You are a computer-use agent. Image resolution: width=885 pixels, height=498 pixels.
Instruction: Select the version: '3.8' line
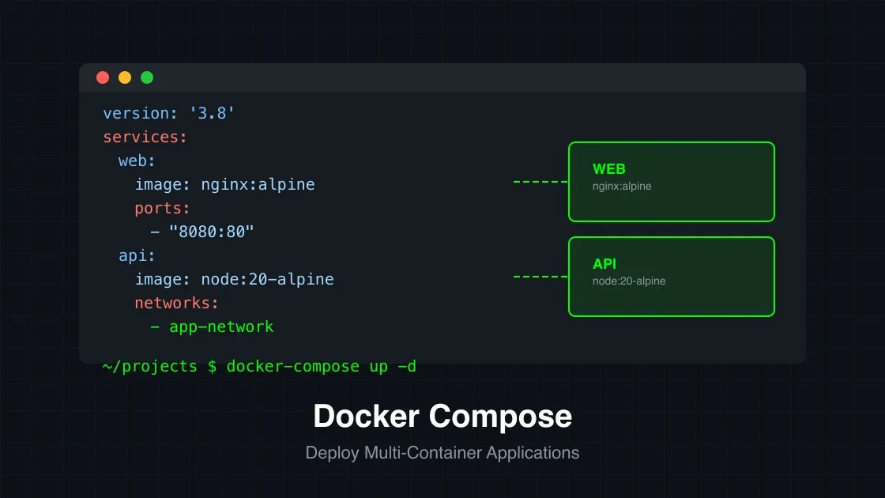(x=168, y=113)
